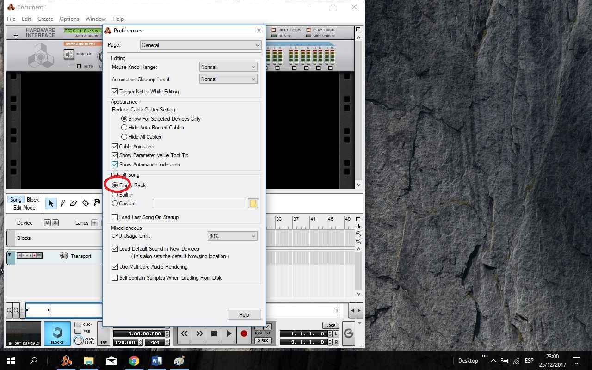Open the Options menu
Viewport: 592px width, 370px height.
69,19
